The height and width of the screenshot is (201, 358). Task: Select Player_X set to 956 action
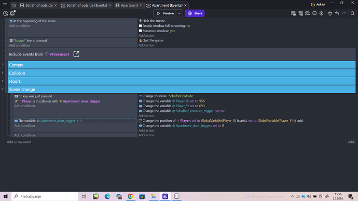[172, 101]
